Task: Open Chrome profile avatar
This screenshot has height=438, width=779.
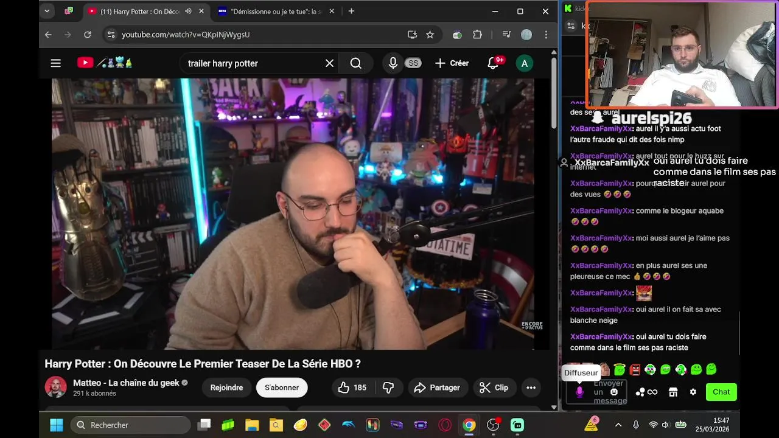Action: coord(526,35)
